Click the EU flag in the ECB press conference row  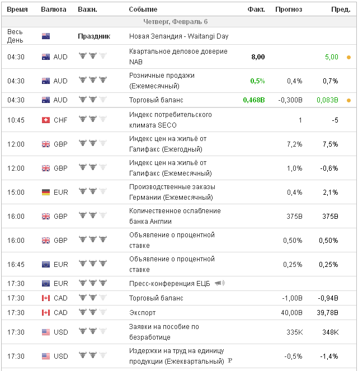[46, 283]
